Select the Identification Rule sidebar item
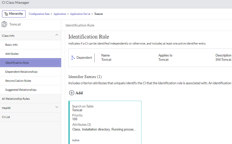232x144 pixels. (31, 63)
